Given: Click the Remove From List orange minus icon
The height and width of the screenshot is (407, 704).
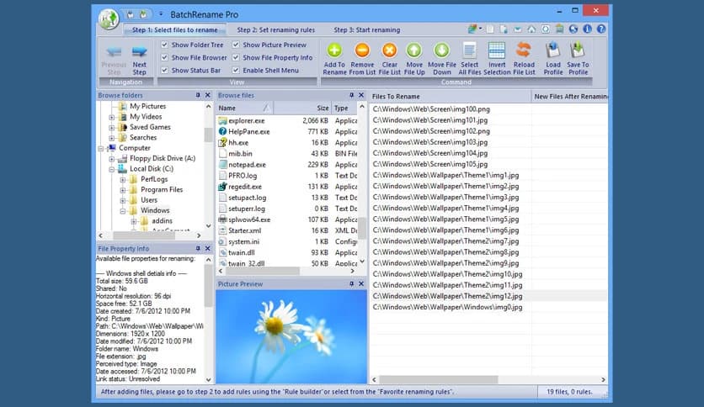Looking at the screenshot, I should point(362,50).
